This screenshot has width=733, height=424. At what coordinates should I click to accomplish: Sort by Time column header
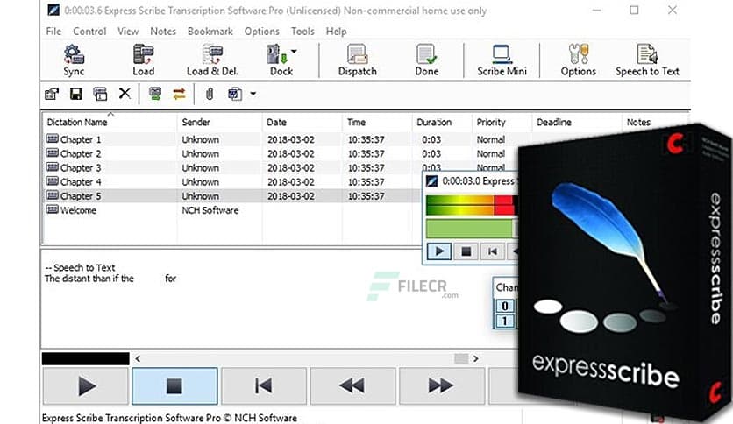point(377,123)
